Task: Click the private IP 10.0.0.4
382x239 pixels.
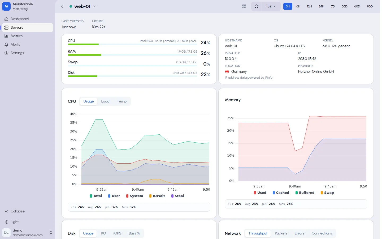Action: [231, 59]
